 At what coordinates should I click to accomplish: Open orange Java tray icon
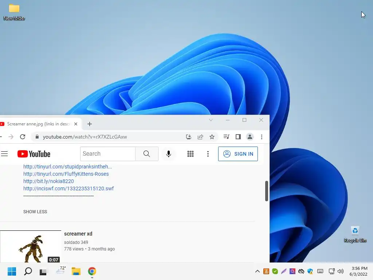point(266,271)
